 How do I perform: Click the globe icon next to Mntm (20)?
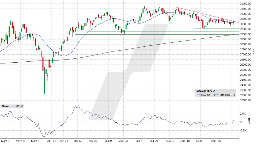(x=22, y=106)
